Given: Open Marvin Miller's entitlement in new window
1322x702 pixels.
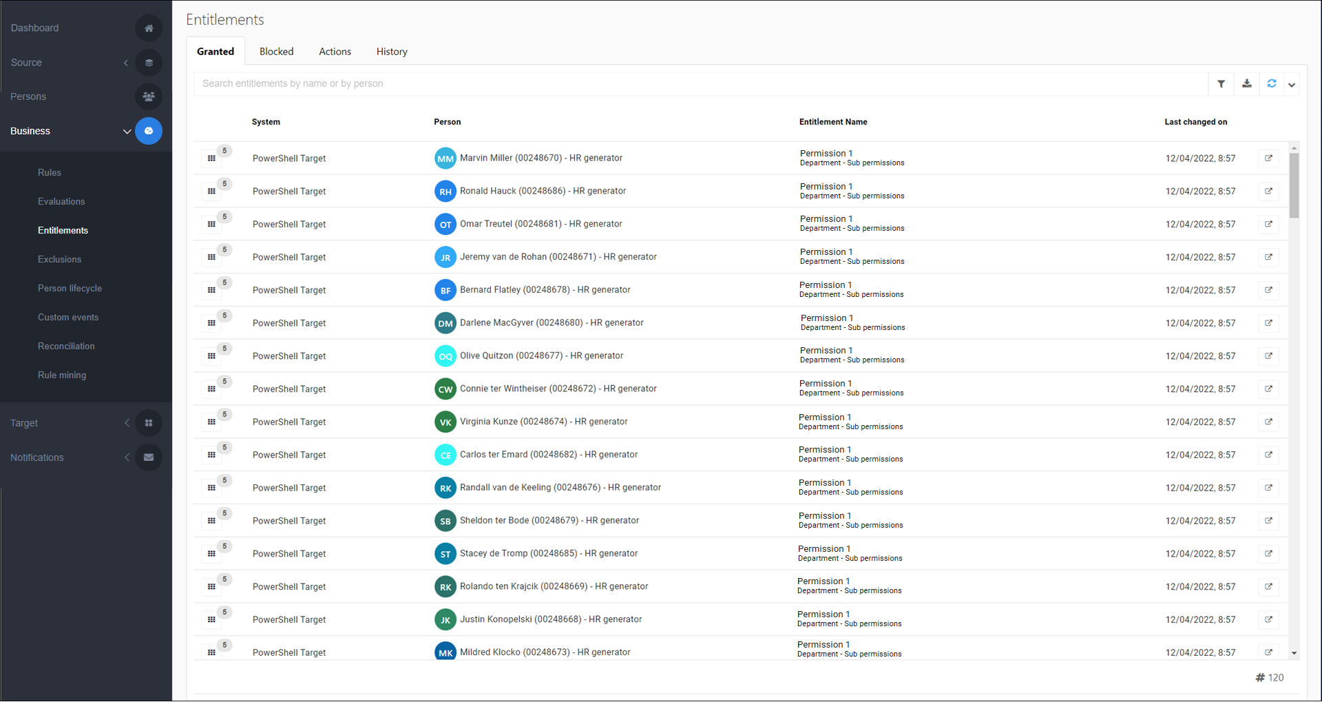Looking at the screenshot, I should click(x=1268, y=158).
